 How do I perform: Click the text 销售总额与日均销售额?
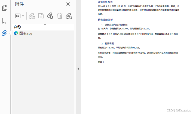[116, 25]
